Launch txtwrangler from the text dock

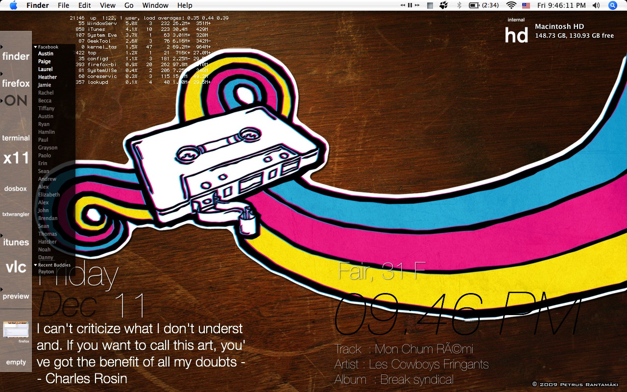point(16,214)
